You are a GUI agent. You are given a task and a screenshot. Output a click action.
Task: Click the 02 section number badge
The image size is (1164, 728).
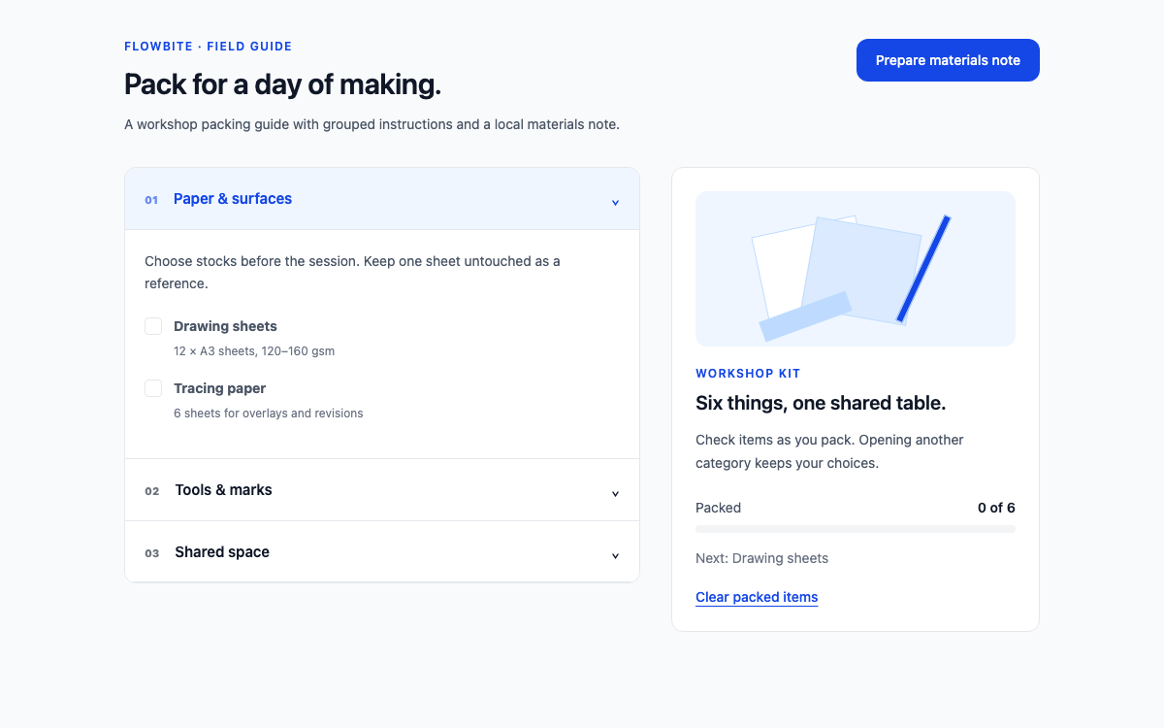coord(152,491)
